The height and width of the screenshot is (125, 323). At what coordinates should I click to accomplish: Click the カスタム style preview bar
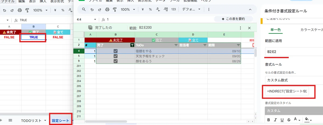click(x=294, y=111)
